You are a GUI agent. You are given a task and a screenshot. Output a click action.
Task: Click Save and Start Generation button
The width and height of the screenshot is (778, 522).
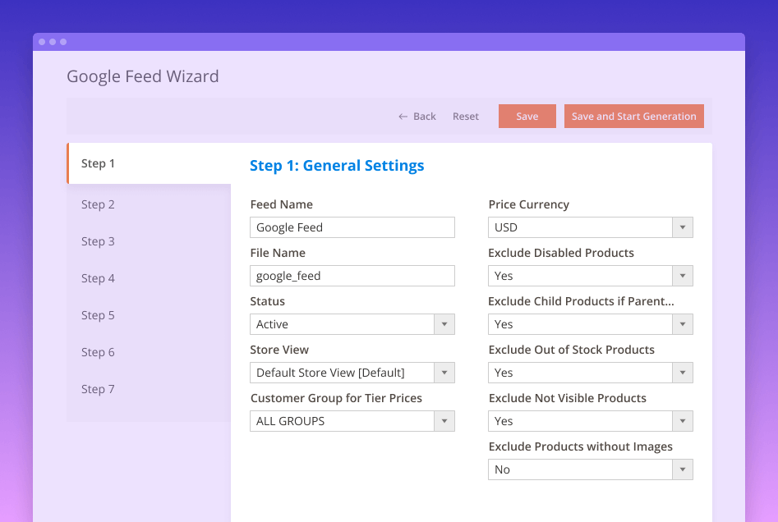[633, 117]
